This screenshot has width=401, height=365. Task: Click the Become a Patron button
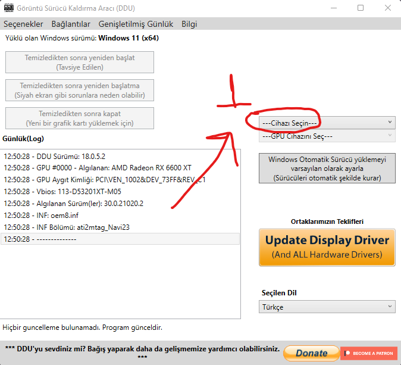[369, 353]
